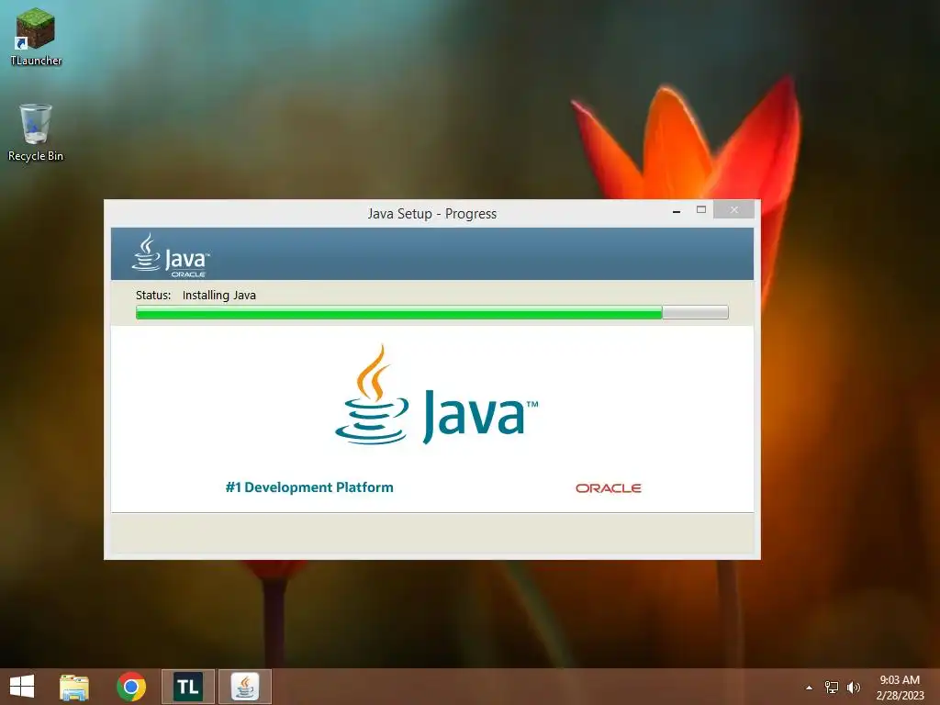Open the network status tray icon
Screen dimensions: 940x705
point(831,688)
